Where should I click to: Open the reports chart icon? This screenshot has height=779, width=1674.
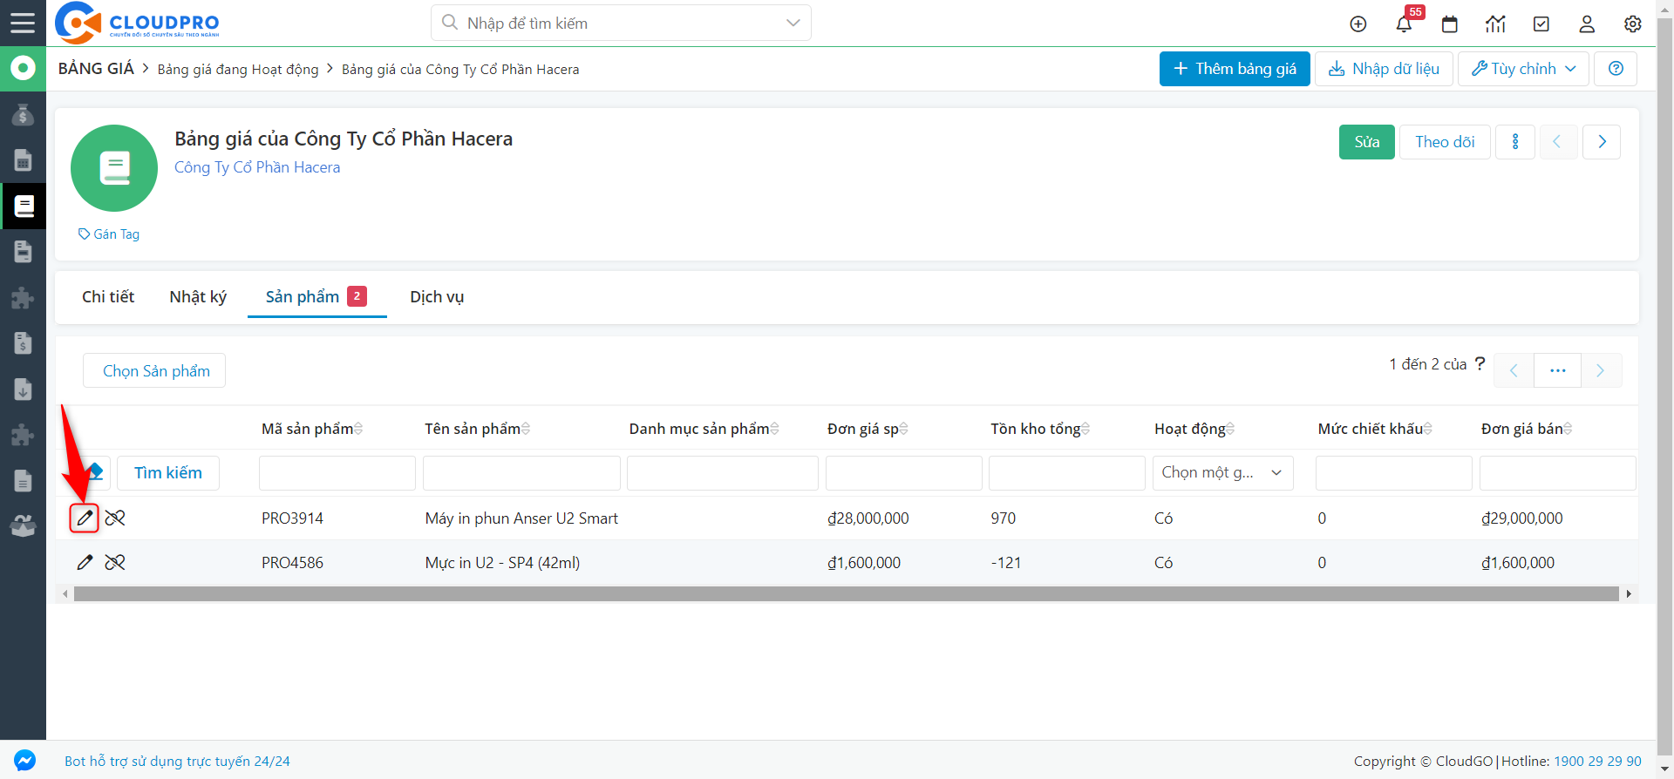pyautogui.click(x=1495, y=24)
